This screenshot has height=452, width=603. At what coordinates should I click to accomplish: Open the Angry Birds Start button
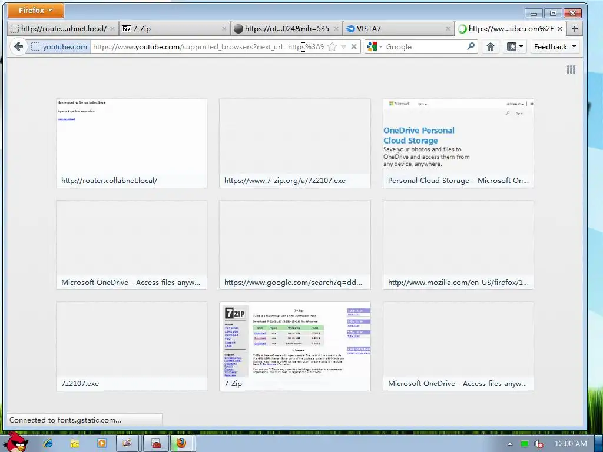(x=15, y=442)
